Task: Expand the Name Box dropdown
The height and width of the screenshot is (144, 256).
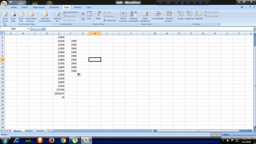Action: (x=28, y=29)
